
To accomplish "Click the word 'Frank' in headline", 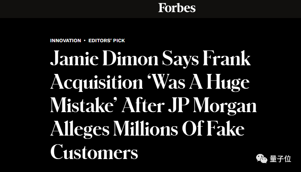I will point(226,58).
